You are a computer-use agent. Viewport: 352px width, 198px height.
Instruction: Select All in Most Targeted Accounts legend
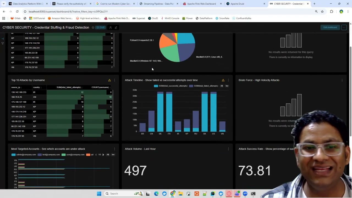[x=108, y=155]
